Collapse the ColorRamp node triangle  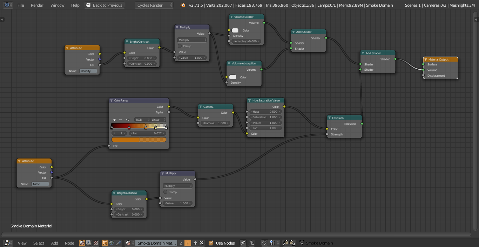coord(112,100)
